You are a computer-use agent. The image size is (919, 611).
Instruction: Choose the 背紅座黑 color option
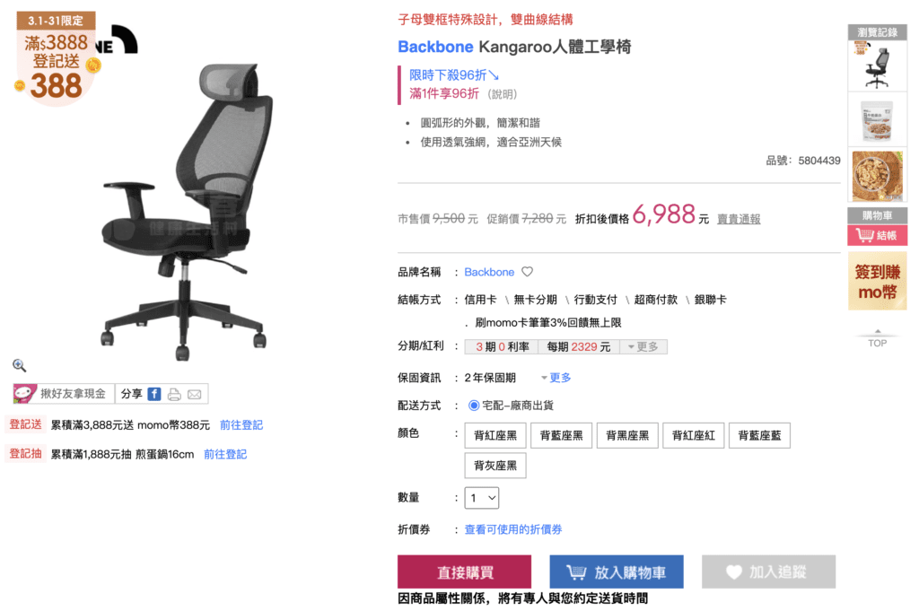tap(495, 436)
